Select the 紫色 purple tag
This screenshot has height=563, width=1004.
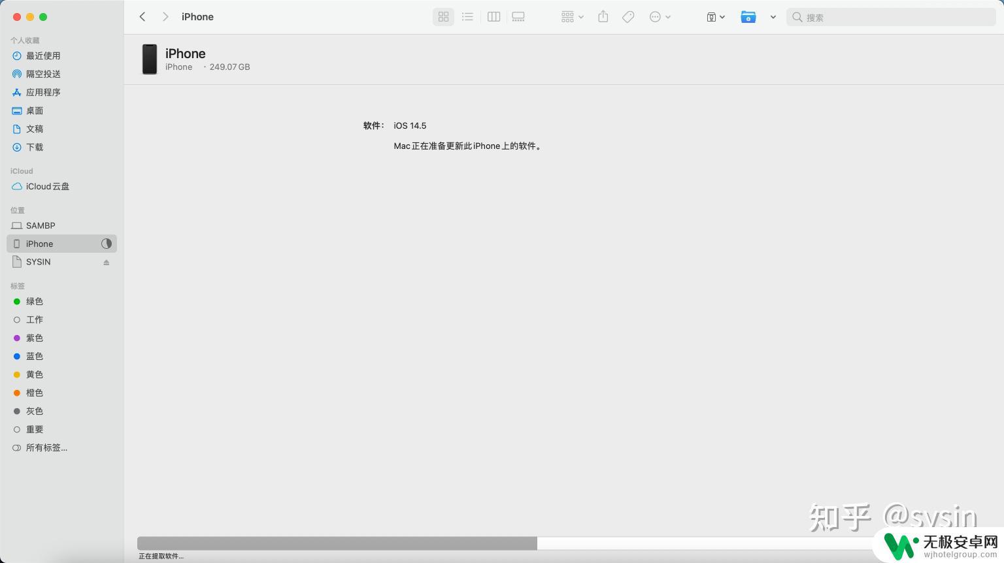click(61, 338)
